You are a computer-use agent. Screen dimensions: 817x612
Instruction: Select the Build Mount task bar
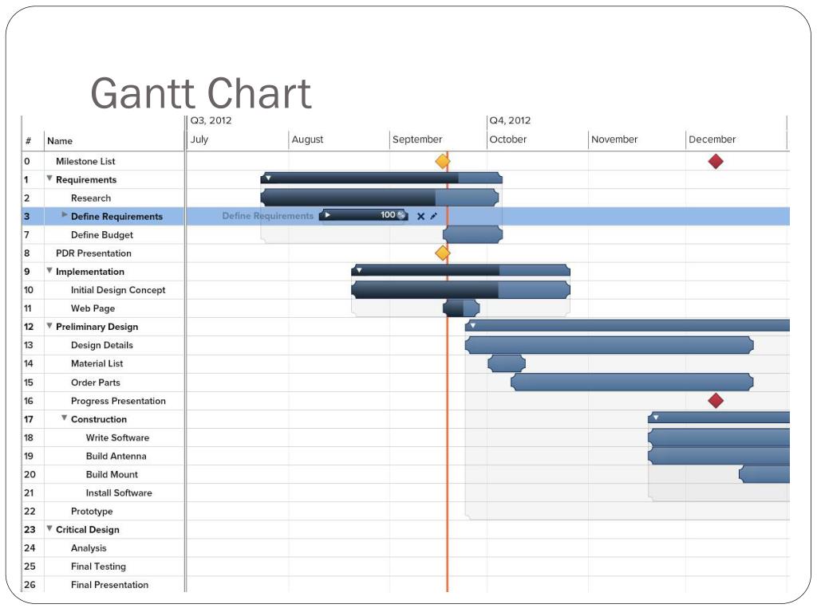point(764,474)
